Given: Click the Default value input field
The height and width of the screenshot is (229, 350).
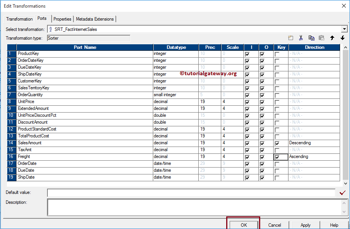Looking at the screenshot, I should [191, 193].
